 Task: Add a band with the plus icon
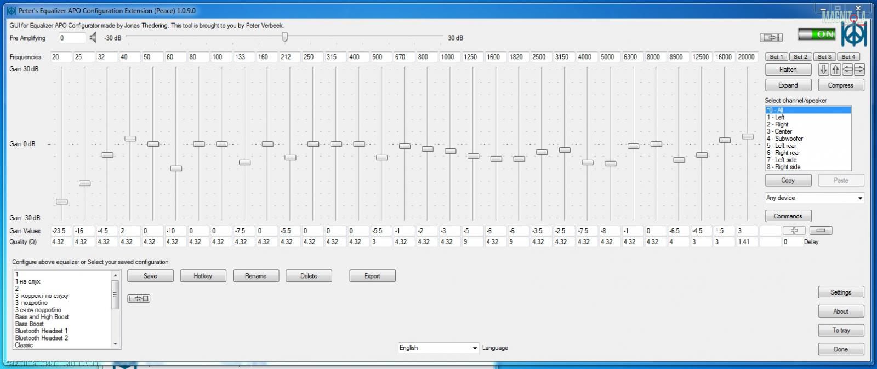coord(794,230)
